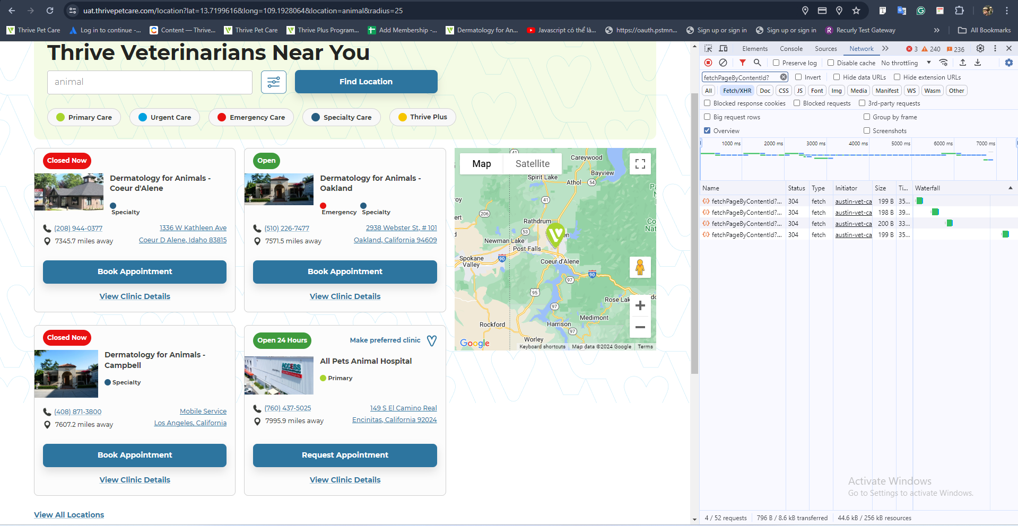1018x526 pixels.
Task: Enable the Preserve log checkbox
Action: (776, 63)
